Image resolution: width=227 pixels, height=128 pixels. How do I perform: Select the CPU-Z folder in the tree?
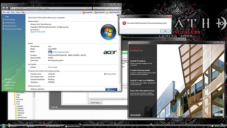tap(18, 115)
